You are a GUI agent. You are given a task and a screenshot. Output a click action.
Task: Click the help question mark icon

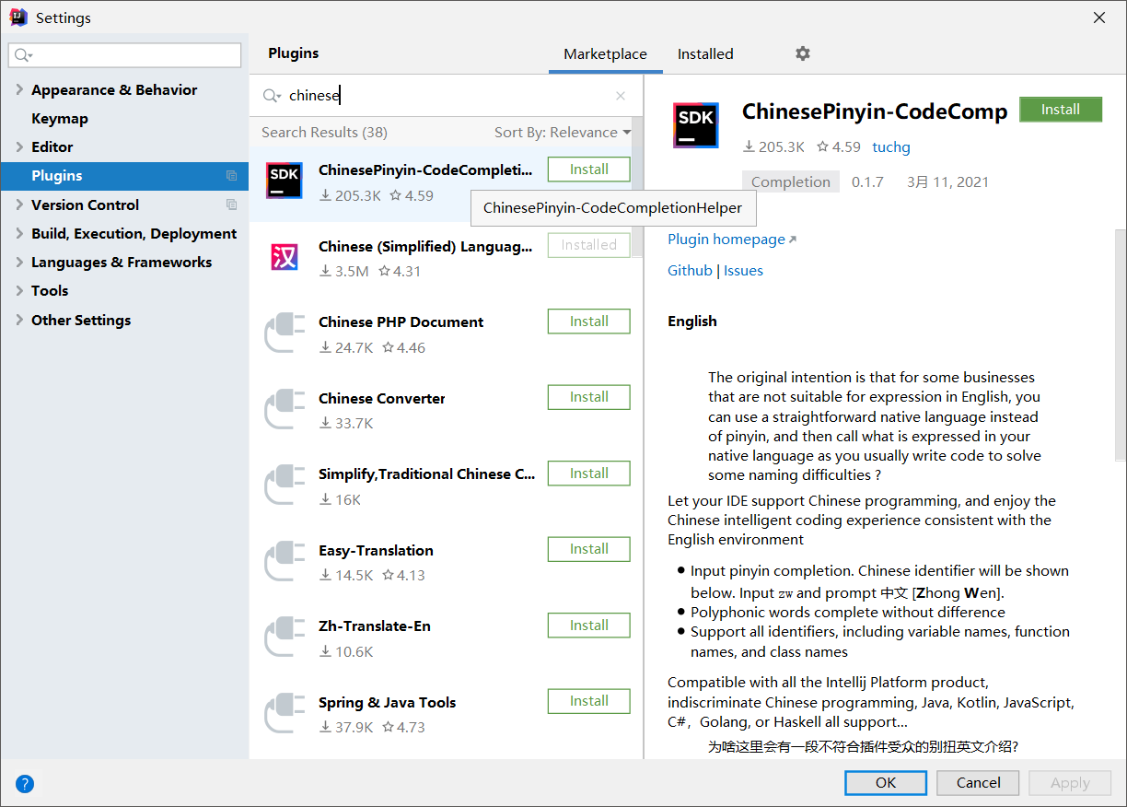click(x=25, y=784)
